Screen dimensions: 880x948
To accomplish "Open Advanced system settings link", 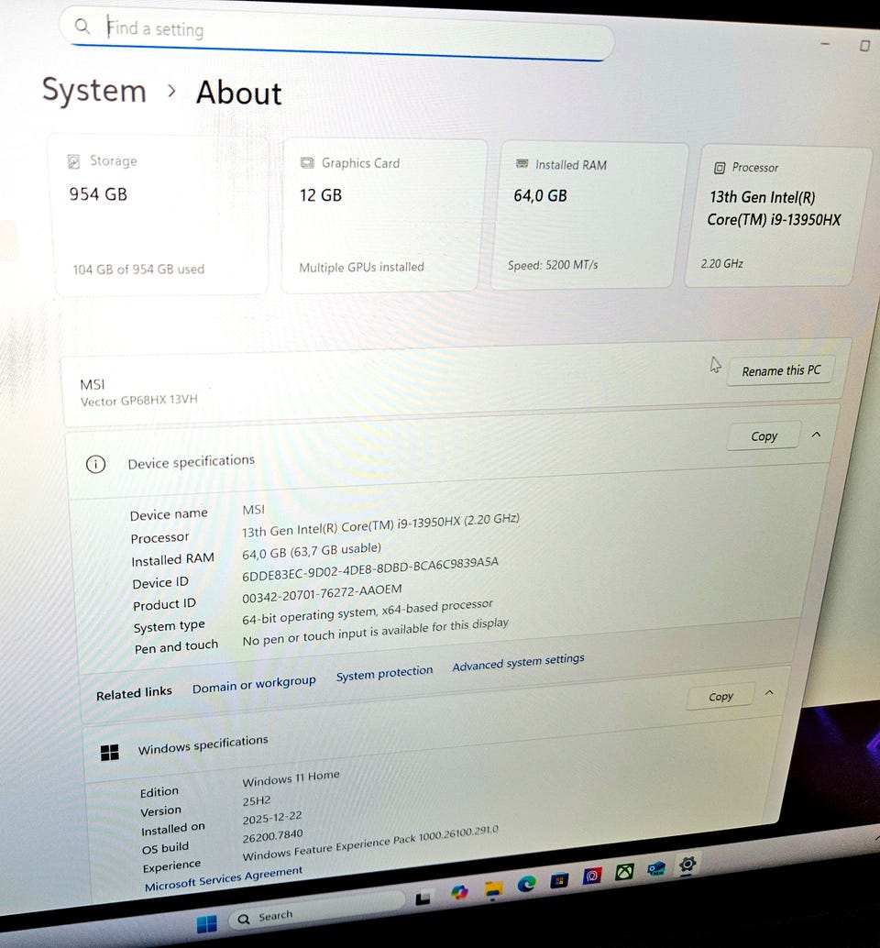I will point(518,662).
